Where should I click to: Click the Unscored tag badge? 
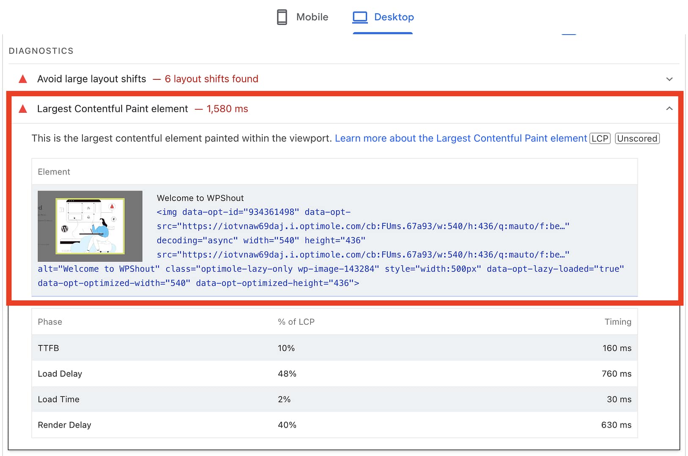pyautogui.click(x=637, y=138)
